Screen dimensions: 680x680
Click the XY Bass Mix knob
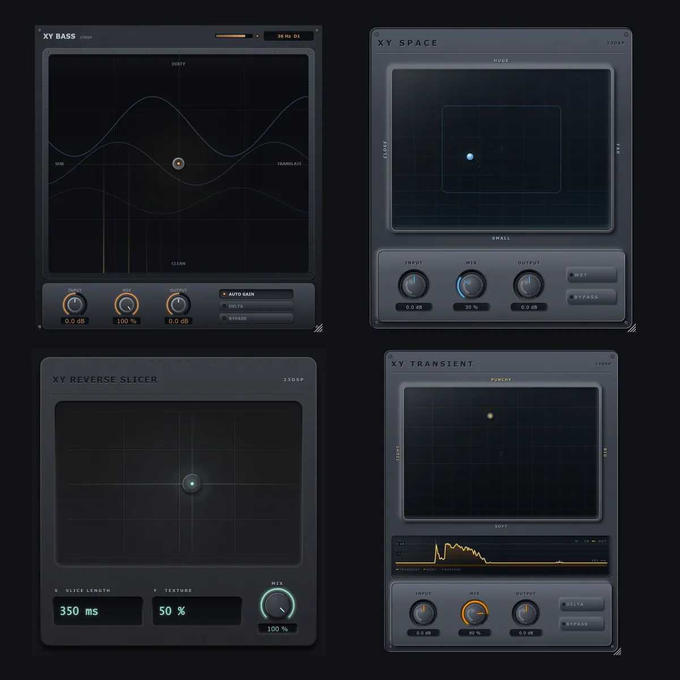point(126,305)
